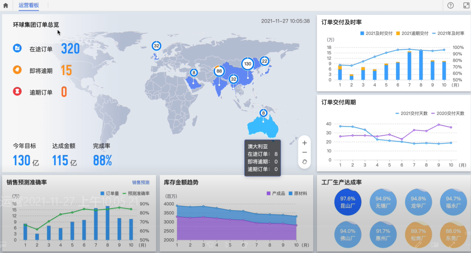Click the fullscreen expand icon
Image resolution: width=471 pixels, height=253 pixels.
click(464, 6)
